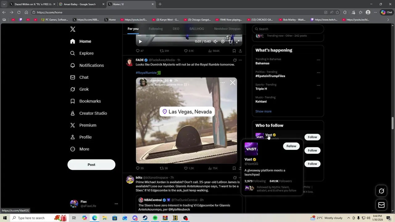
Task: Open Steam from the Windows taskbar
Action: tap(145, 218)
